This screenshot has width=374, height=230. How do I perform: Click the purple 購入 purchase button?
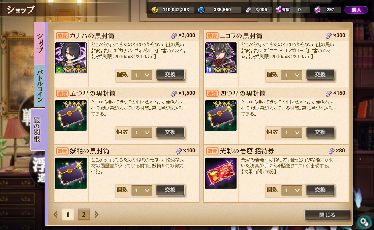click(356, 10)
